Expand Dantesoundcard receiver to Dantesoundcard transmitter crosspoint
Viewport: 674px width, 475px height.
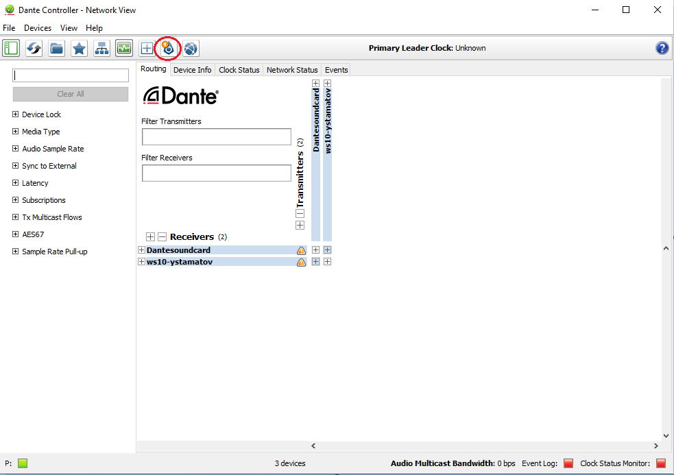tap(315, 249)
